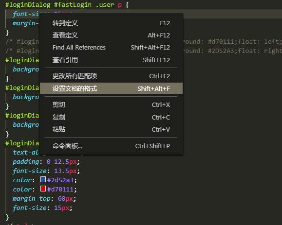
Task: Select 查看引用 from context menu
Action: pyautogui.click(x=111, y=60)
